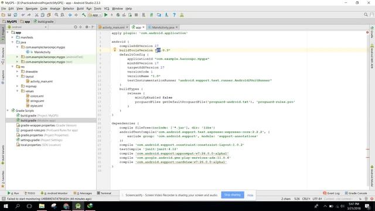Click the Copy icon in toolbar
Viewport: 375px width, 211px height.
coord(43,15)
